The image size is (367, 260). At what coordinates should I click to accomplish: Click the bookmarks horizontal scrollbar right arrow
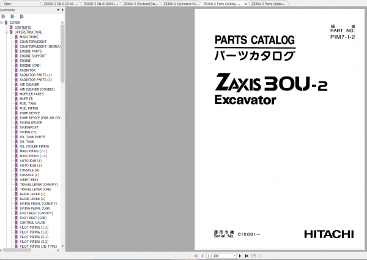(x=58, y=250)
